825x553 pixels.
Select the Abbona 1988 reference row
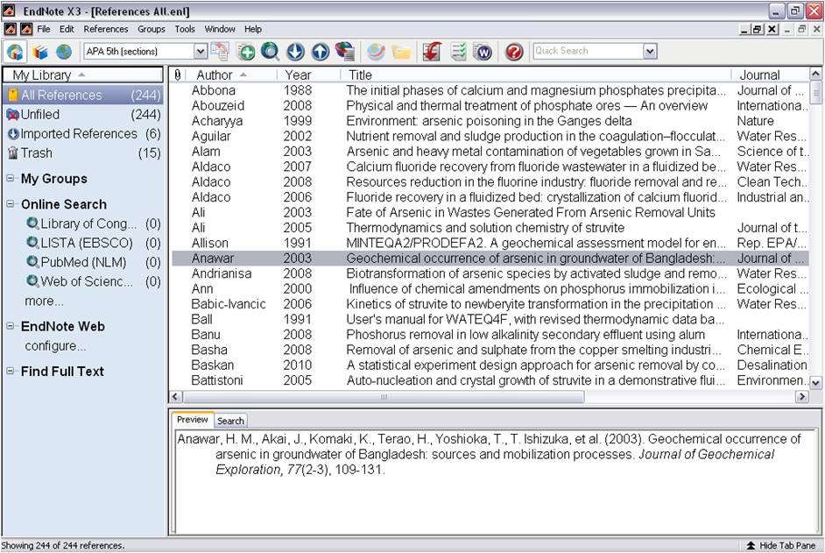(x=490, y=90)
